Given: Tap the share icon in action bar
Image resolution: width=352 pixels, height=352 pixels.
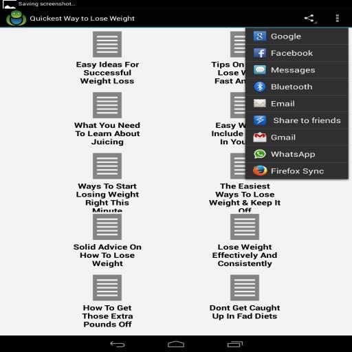Looking at the screenshot, I should pos(309,19).
